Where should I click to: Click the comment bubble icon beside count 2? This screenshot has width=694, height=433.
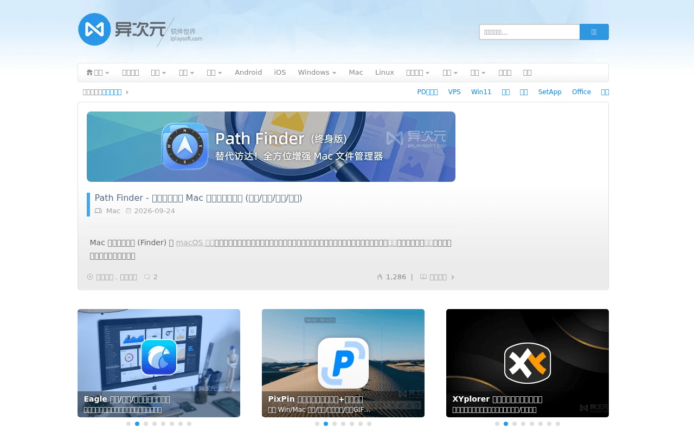tap(147, 277)
